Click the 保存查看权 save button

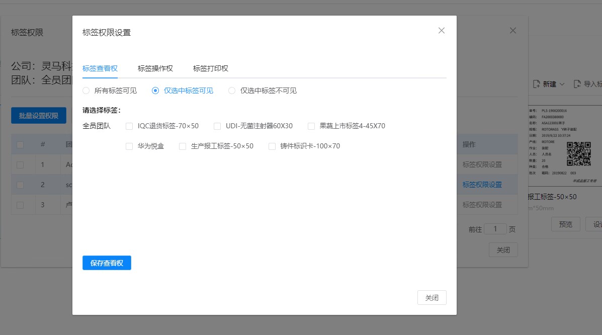tap(107, 263)
